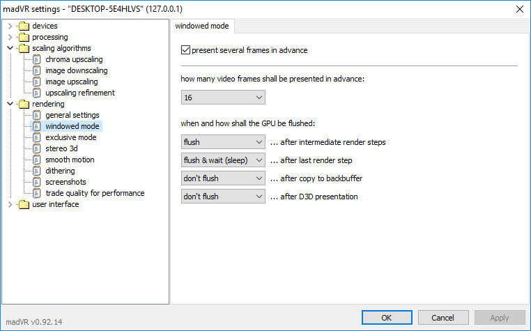This screenshot has width=531, height=331.
Task: Select image upscaling in the tree
Action: pyautogui.click(x=72, y=82)
